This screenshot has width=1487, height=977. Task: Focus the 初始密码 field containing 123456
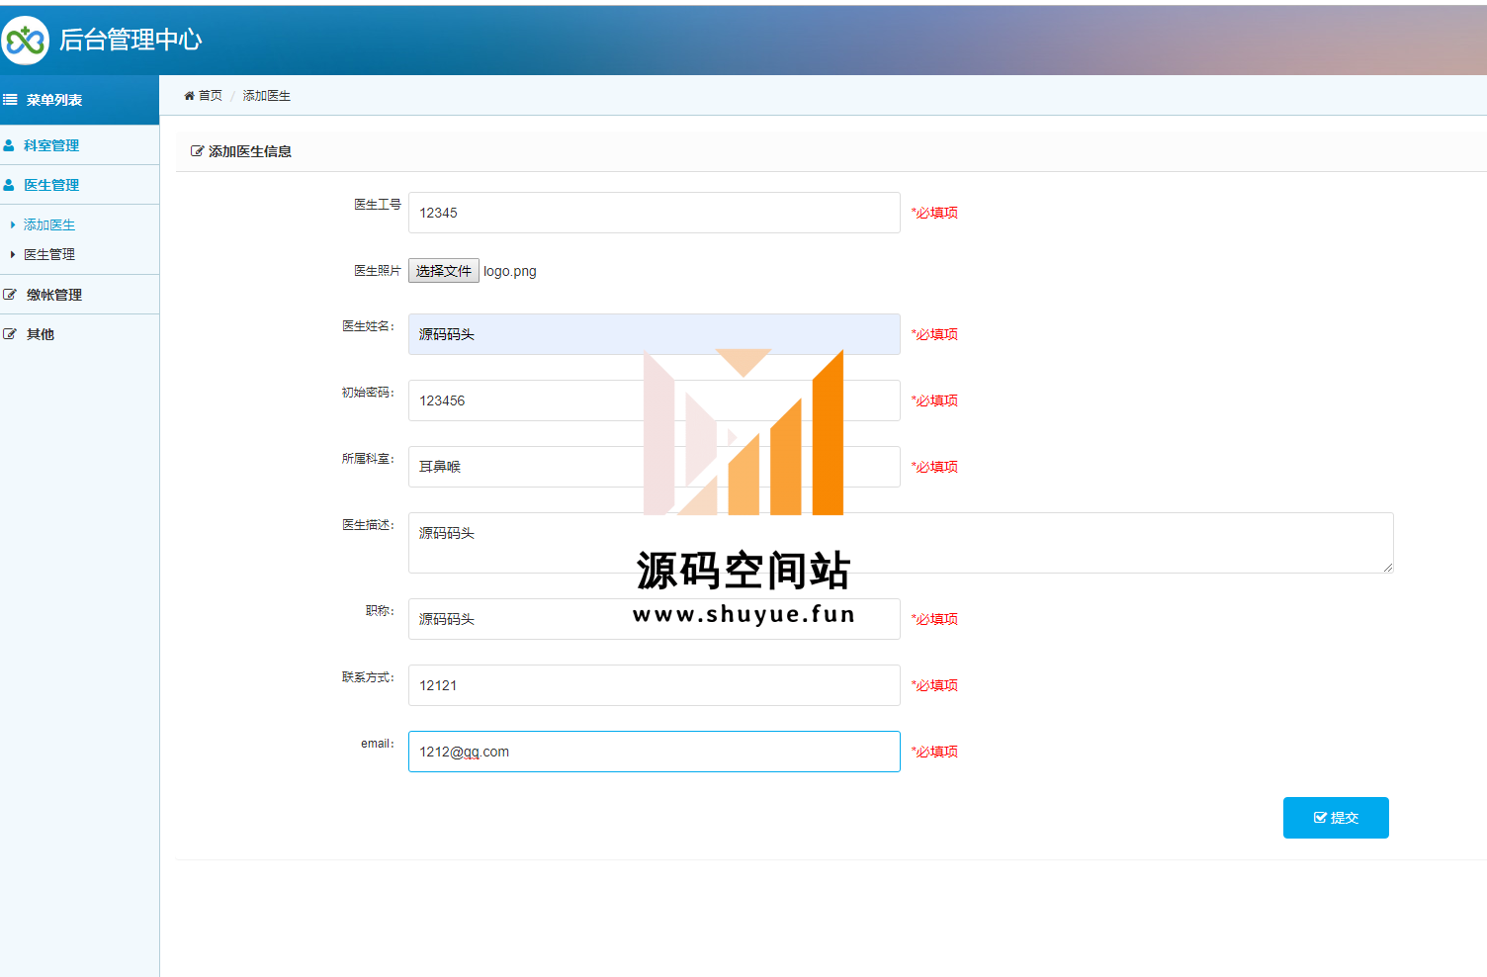655,400
